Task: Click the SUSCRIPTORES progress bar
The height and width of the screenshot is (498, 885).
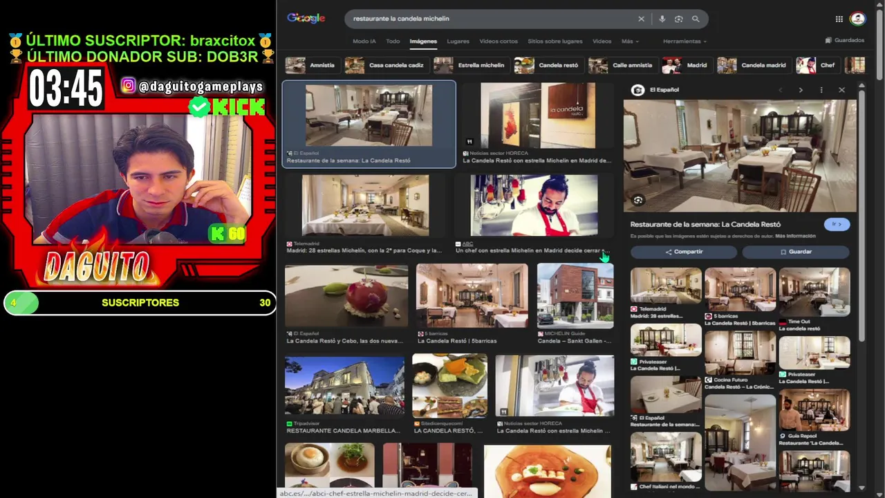Action: tap(140, 303)
